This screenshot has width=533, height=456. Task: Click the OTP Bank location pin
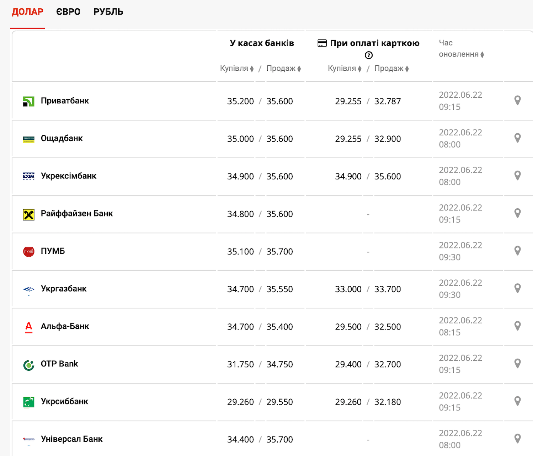pyautogui.click(x=517, y=364)
